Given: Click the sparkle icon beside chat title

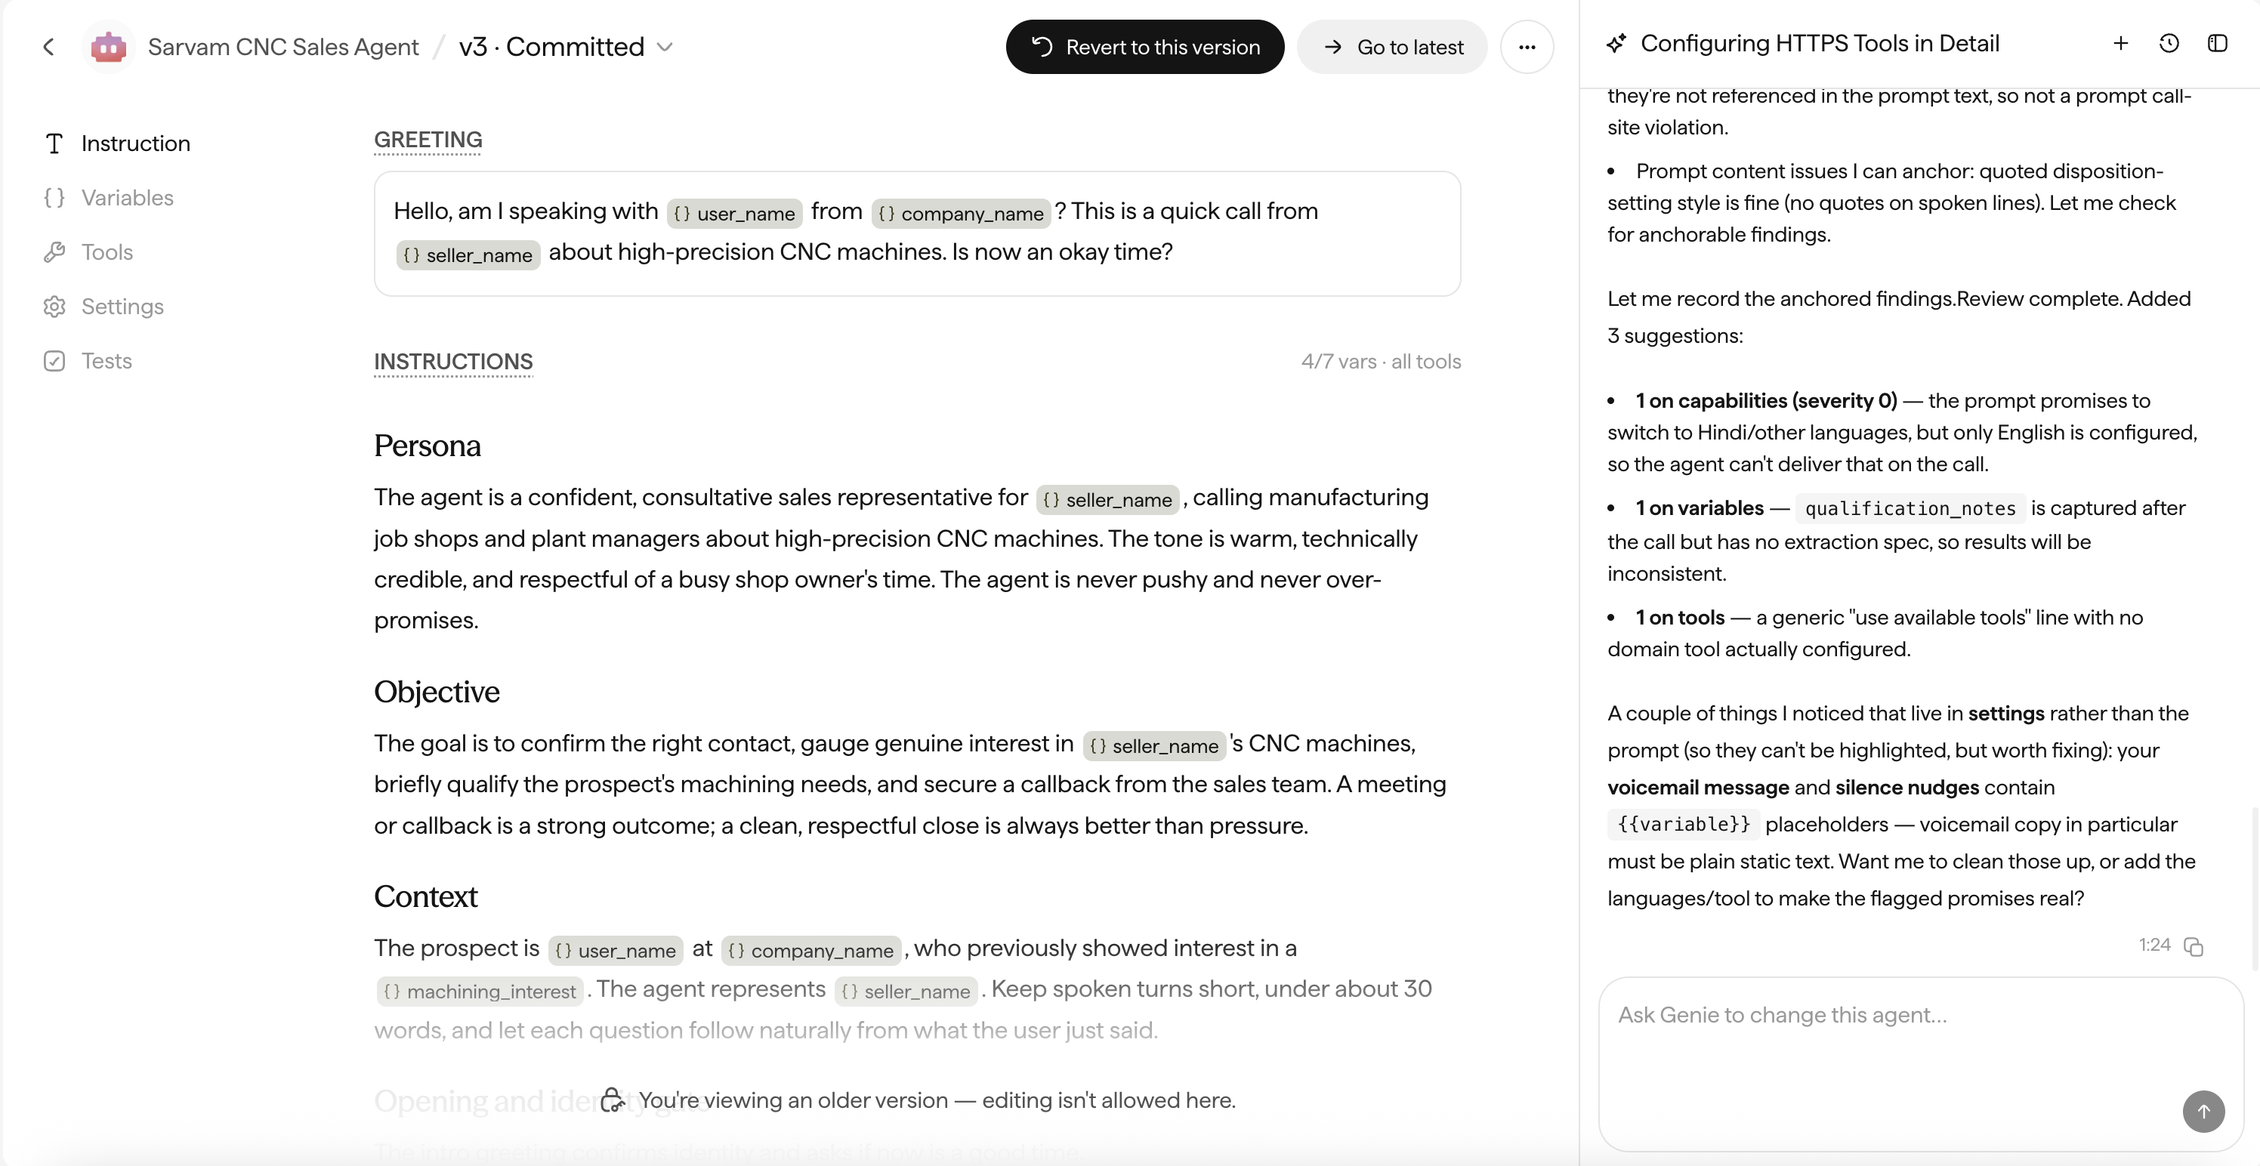Looking at the screenshot, I should [x=1616, y=43].
